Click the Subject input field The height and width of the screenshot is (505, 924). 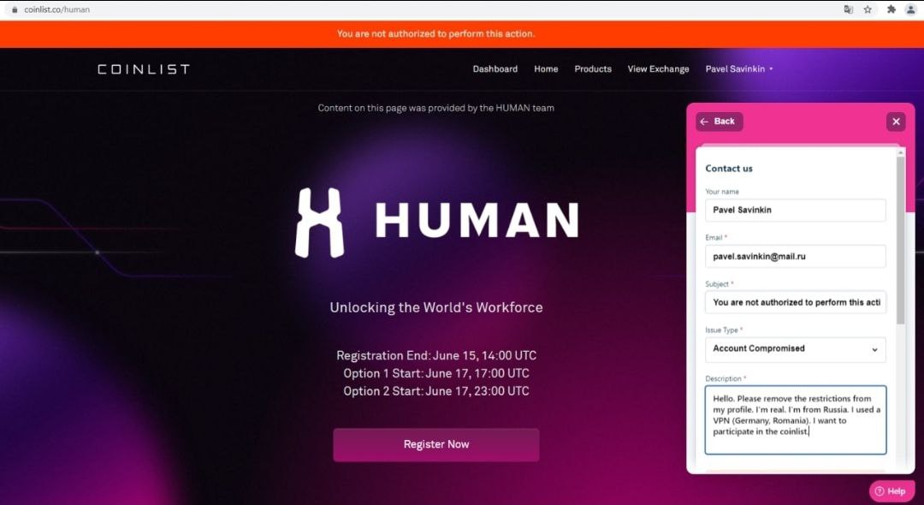tap(796, 302)
